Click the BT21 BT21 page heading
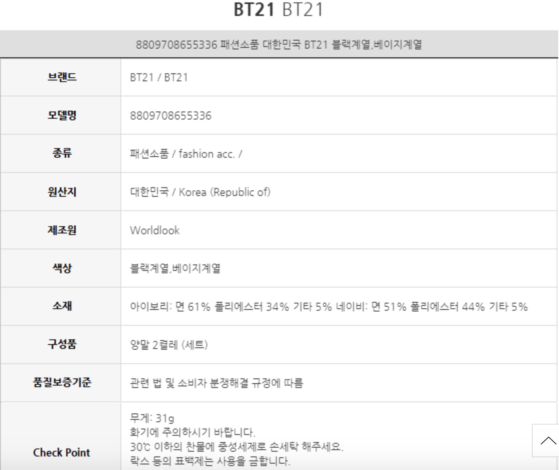The image size is (559, 470). (278, 10)
